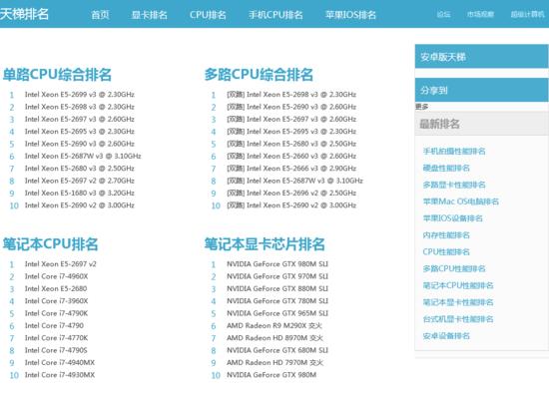549x399 pixels.
Task: Select [双路] Intel Xeon E5-2690 v3 entry
Action: (x=291, y=107)
